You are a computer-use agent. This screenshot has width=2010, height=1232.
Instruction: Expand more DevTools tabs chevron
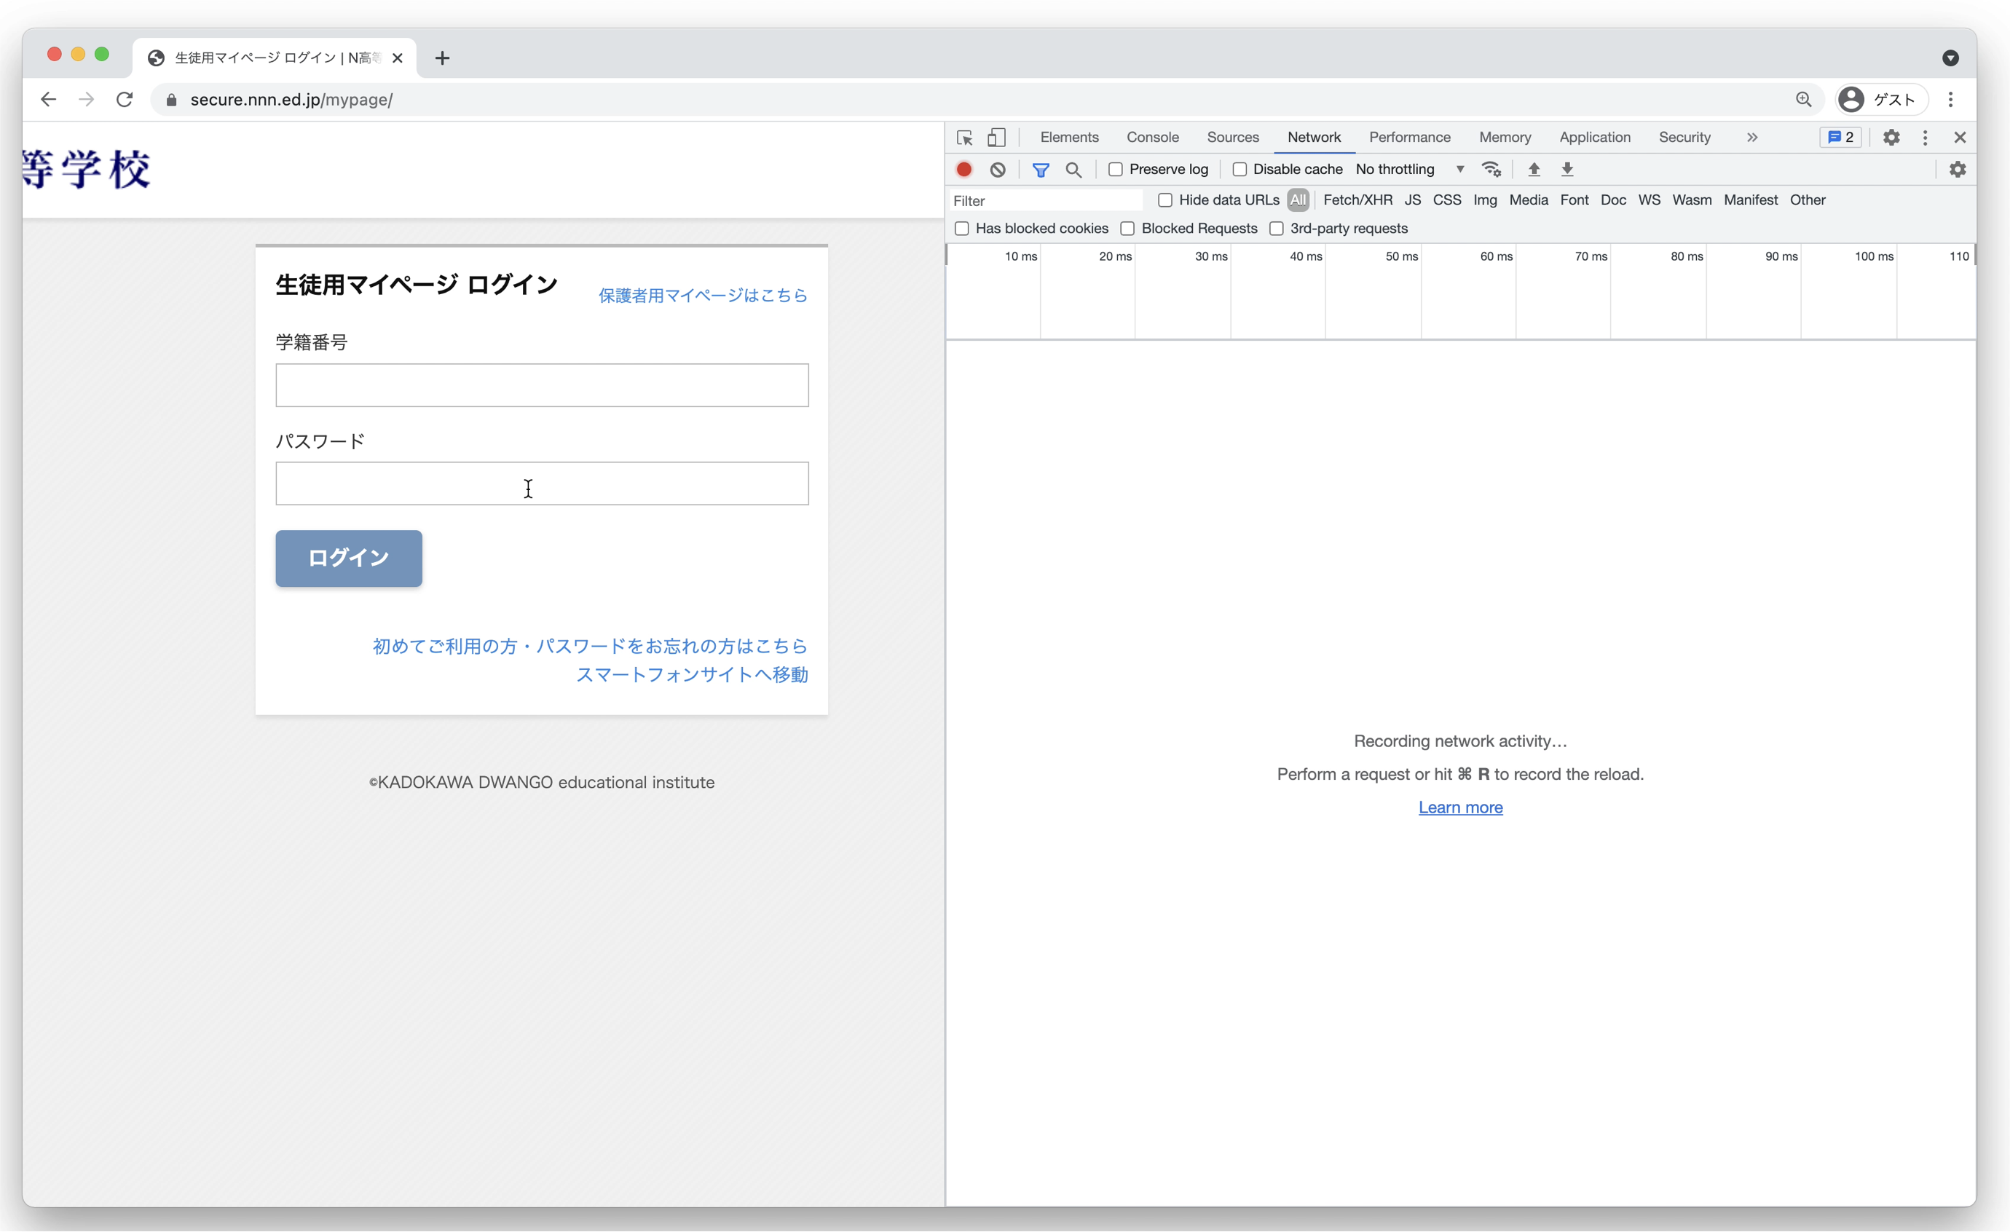(x=1751, y=138)
